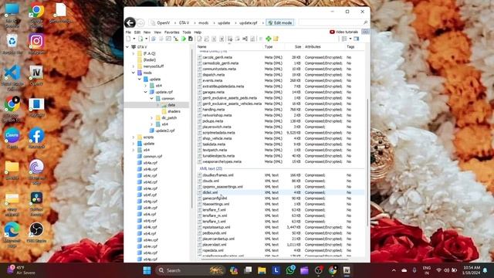The image size is (494, 278).
Task: Open File Explorer from the taskbar
Action: (x=262, y=270)
